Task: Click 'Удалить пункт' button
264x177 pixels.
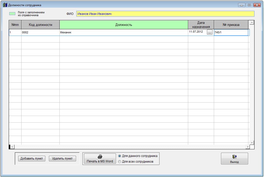Action: click(62, 159)
